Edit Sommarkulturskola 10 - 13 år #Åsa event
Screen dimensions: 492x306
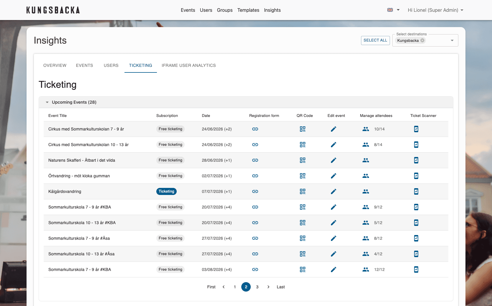point(334,254)
